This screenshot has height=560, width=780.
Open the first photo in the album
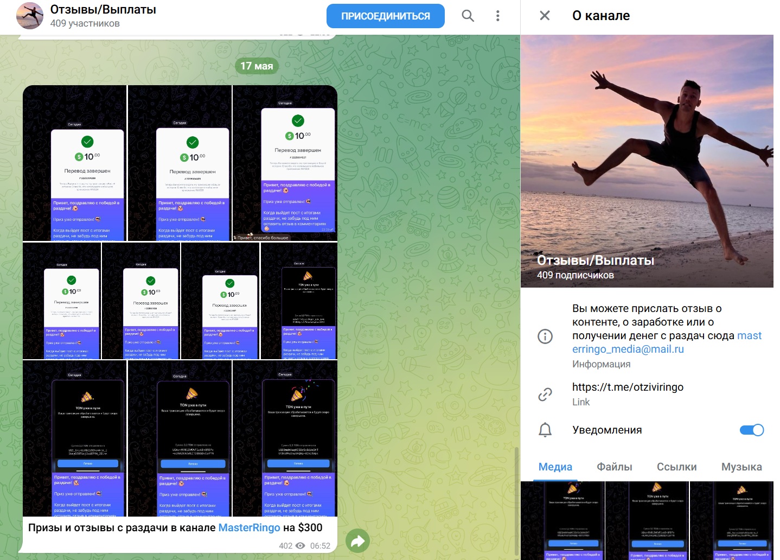[x=75, y=163]
